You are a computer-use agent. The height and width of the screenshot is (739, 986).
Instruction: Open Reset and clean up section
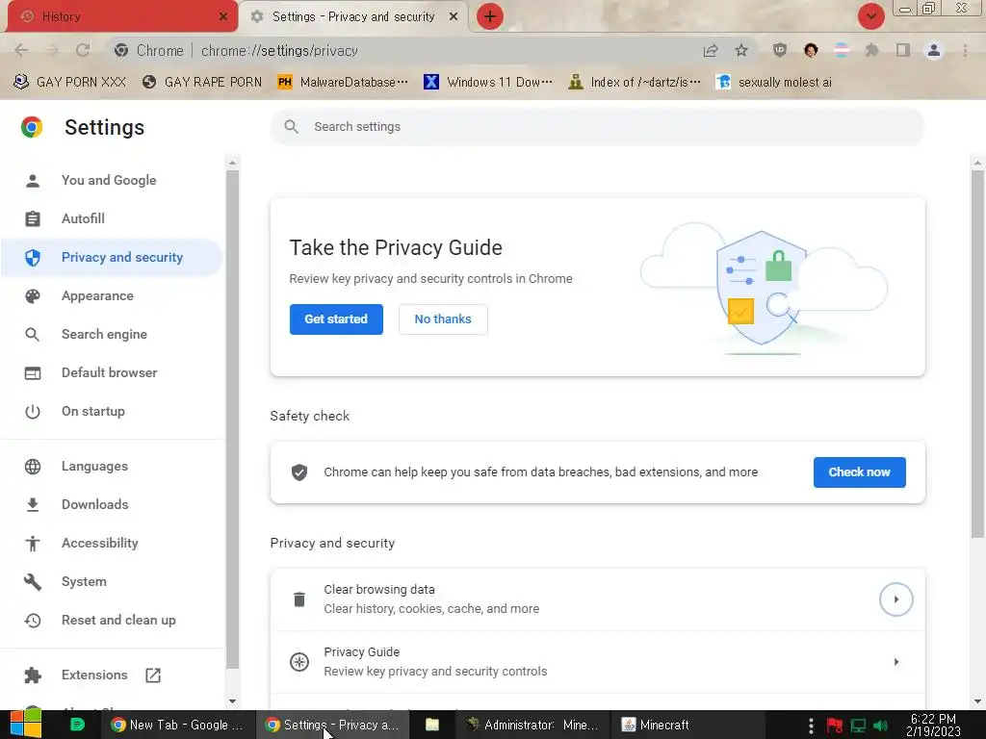112,621
